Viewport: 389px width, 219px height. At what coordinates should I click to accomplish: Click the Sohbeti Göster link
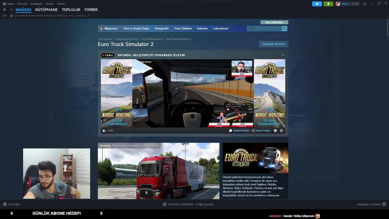coord(241,130)
